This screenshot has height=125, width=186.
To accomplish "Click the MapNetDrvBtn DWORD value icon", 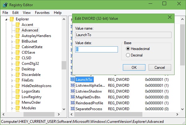I will click(x=73, y=97).
